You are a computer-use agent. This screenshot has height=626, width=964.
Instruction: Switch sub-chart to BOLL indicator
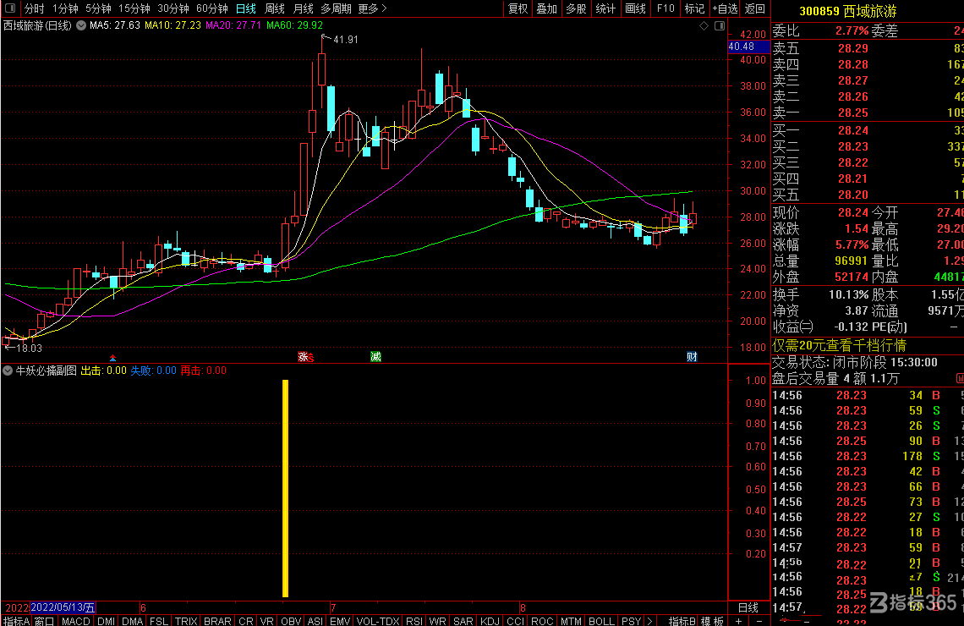click(x=601, y=621)
